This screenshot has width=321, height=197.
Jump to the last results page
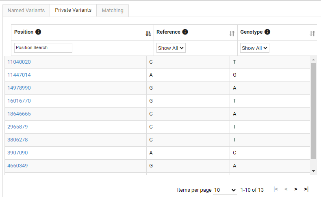click(x=306, y=189)
